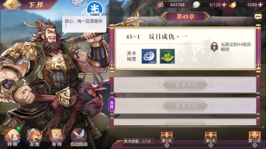Viewport: 266px width, 149px height.
Task: Open the 光环助手 blue circle icon
Action: [x=95, y=9]
